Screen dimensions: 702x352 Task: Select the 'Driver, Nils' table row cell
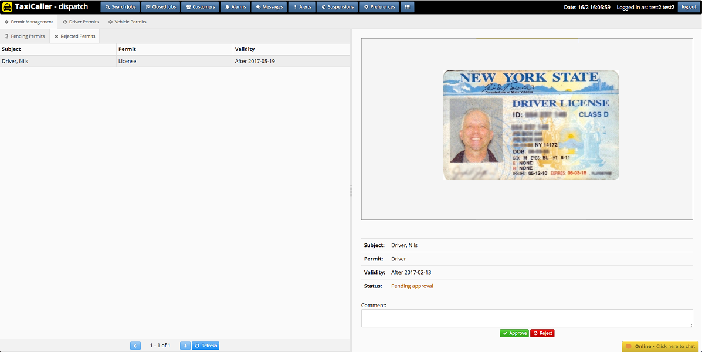click(x=58, y=62)
